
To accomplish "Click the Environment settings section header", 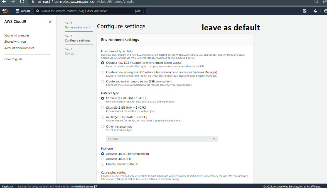I will click(x=120, y=40).
